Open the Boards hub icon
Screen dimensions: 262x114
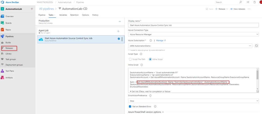click(x=2, y=23)
